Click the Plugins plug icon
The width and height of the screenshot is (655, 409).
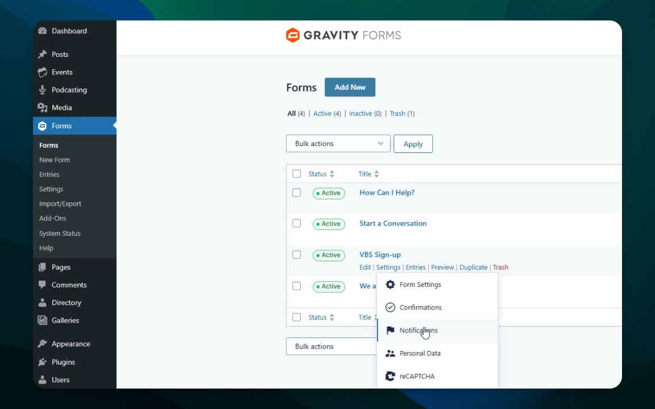(42, 362)
